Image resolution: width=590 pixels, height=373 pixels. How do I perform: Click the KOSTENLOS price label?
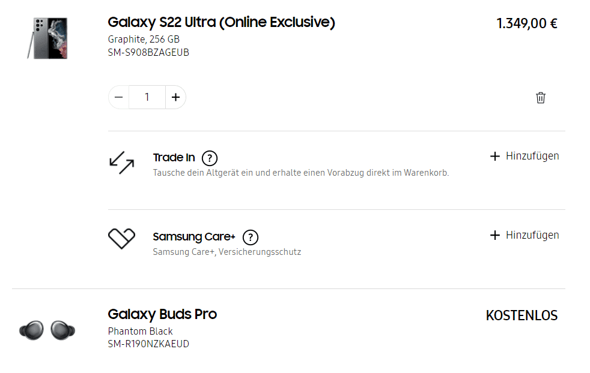click(x=522, y=315)
